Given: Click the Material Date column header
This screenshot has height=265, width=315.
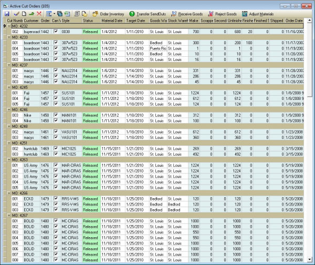Looking at the screenshot, I should click(x=111, y=20).
